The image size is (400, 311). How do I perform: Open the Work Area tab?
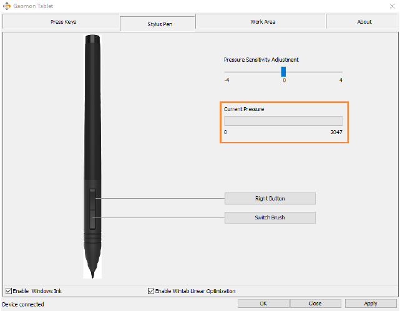coord(260,22)
